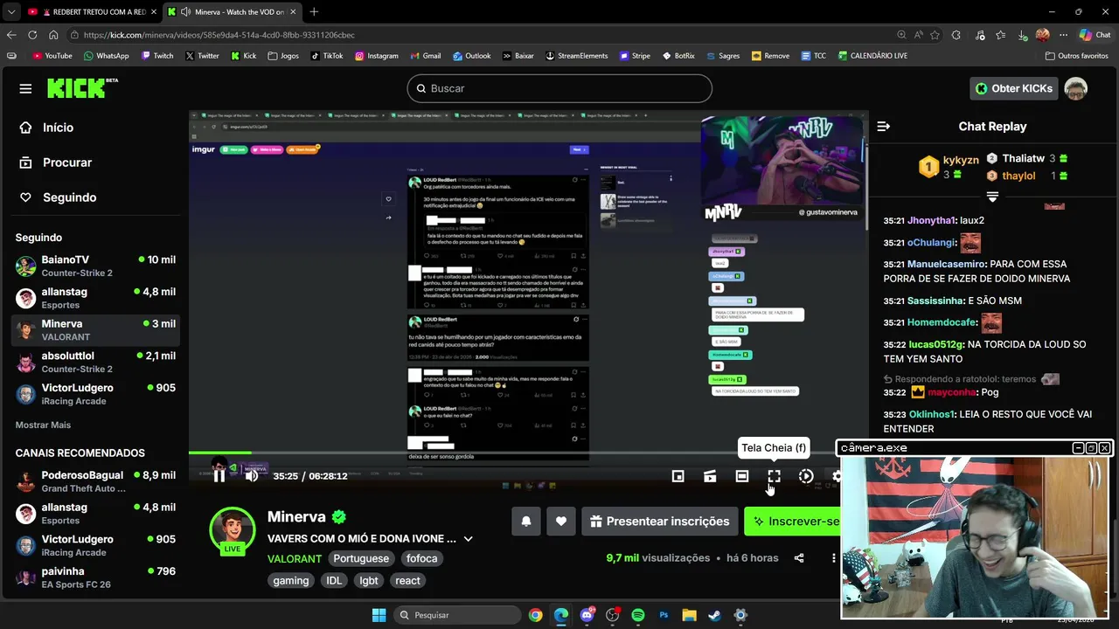
Task: Select the IDL tag
Action: click(334, 580)
